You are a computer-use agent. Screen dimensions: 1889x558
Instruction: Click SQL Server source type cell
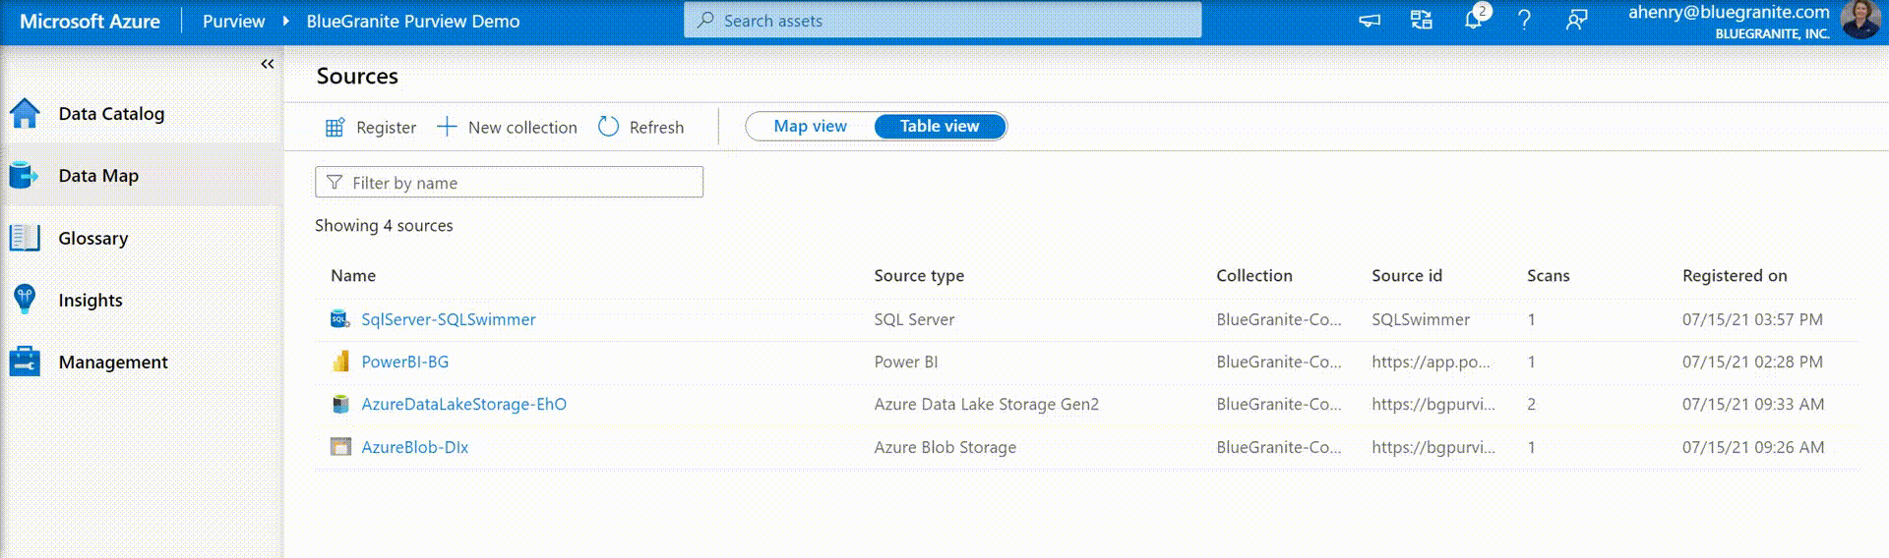click(x=914, y=319)
